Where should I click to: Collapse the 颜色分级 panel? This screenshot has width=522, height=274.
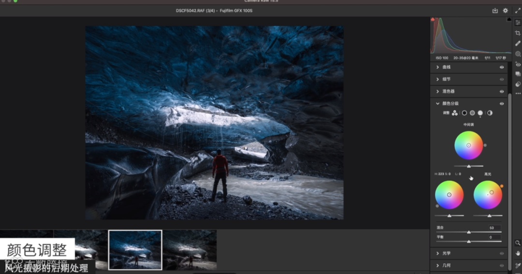tap(438, 103)
